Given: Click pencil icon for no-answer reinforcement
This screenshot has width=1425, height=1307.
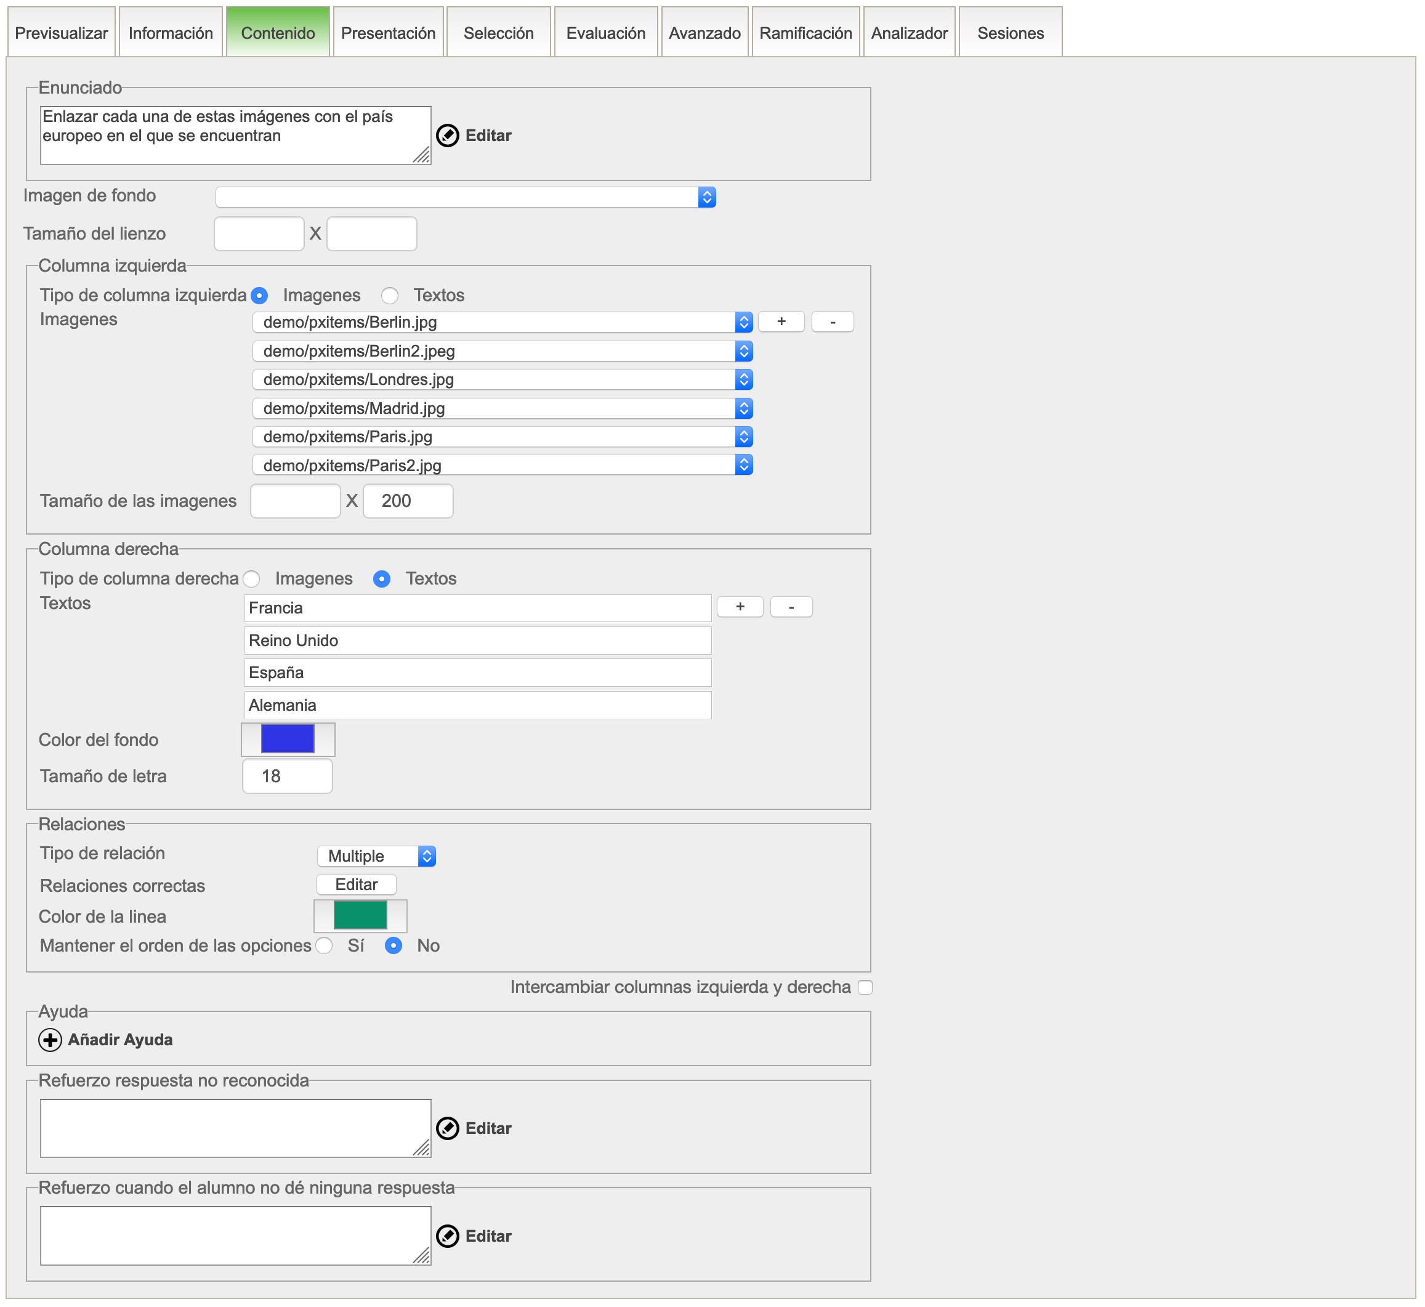Looking at the screenshot, I should (448, 1236).
